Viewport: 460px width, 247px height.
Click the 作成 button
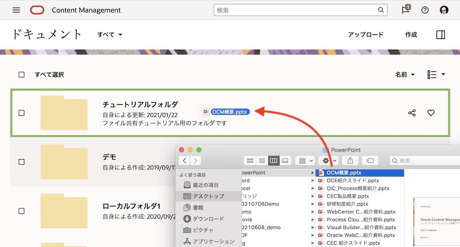[x=411, y=35]
